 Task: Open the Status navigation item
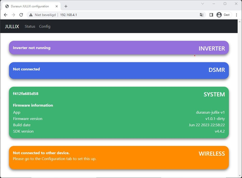click(30, 26)
